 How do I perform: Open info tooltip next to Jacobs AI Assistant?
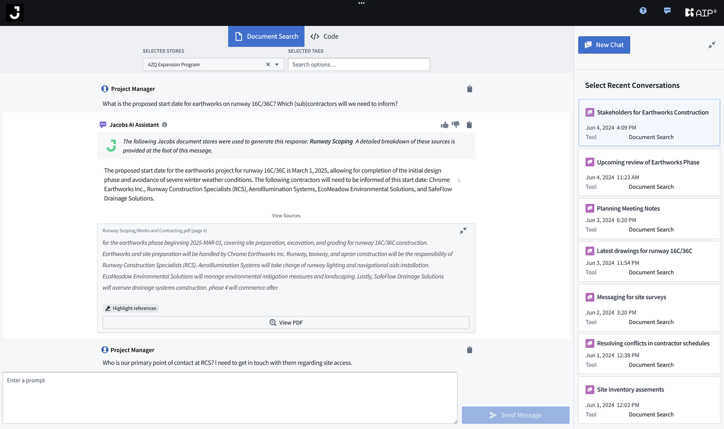point(165,124)
